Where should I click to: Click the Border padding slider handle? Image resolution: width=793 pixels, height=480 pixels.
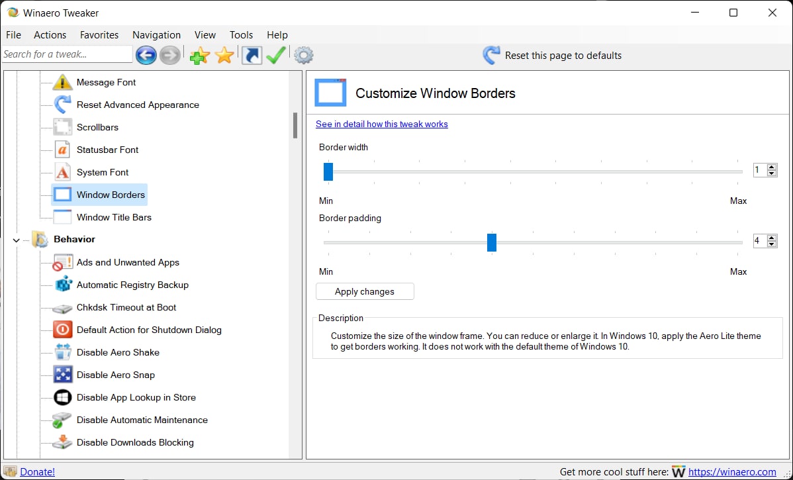492,243
